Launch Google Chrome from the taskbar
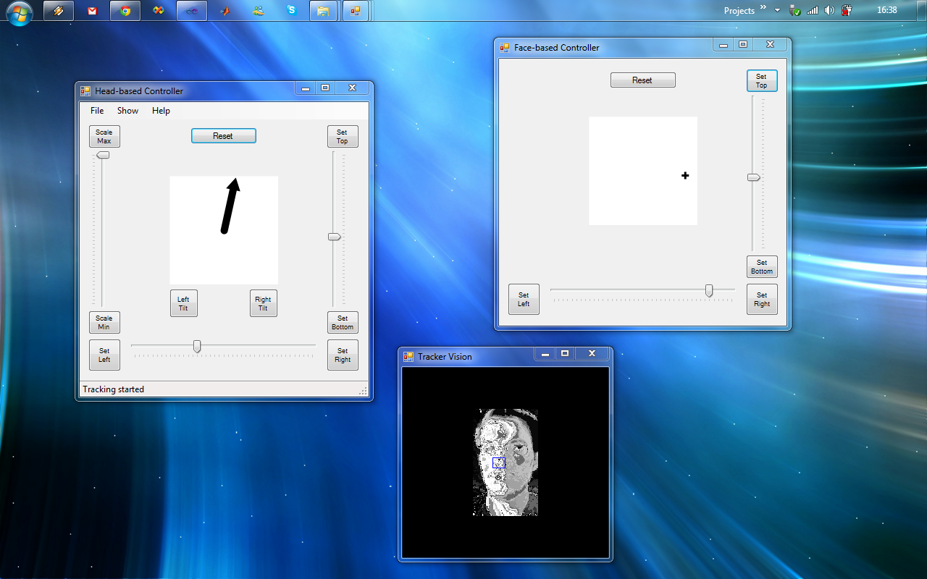Screen dimensions: 927x579 click(125, 11)
